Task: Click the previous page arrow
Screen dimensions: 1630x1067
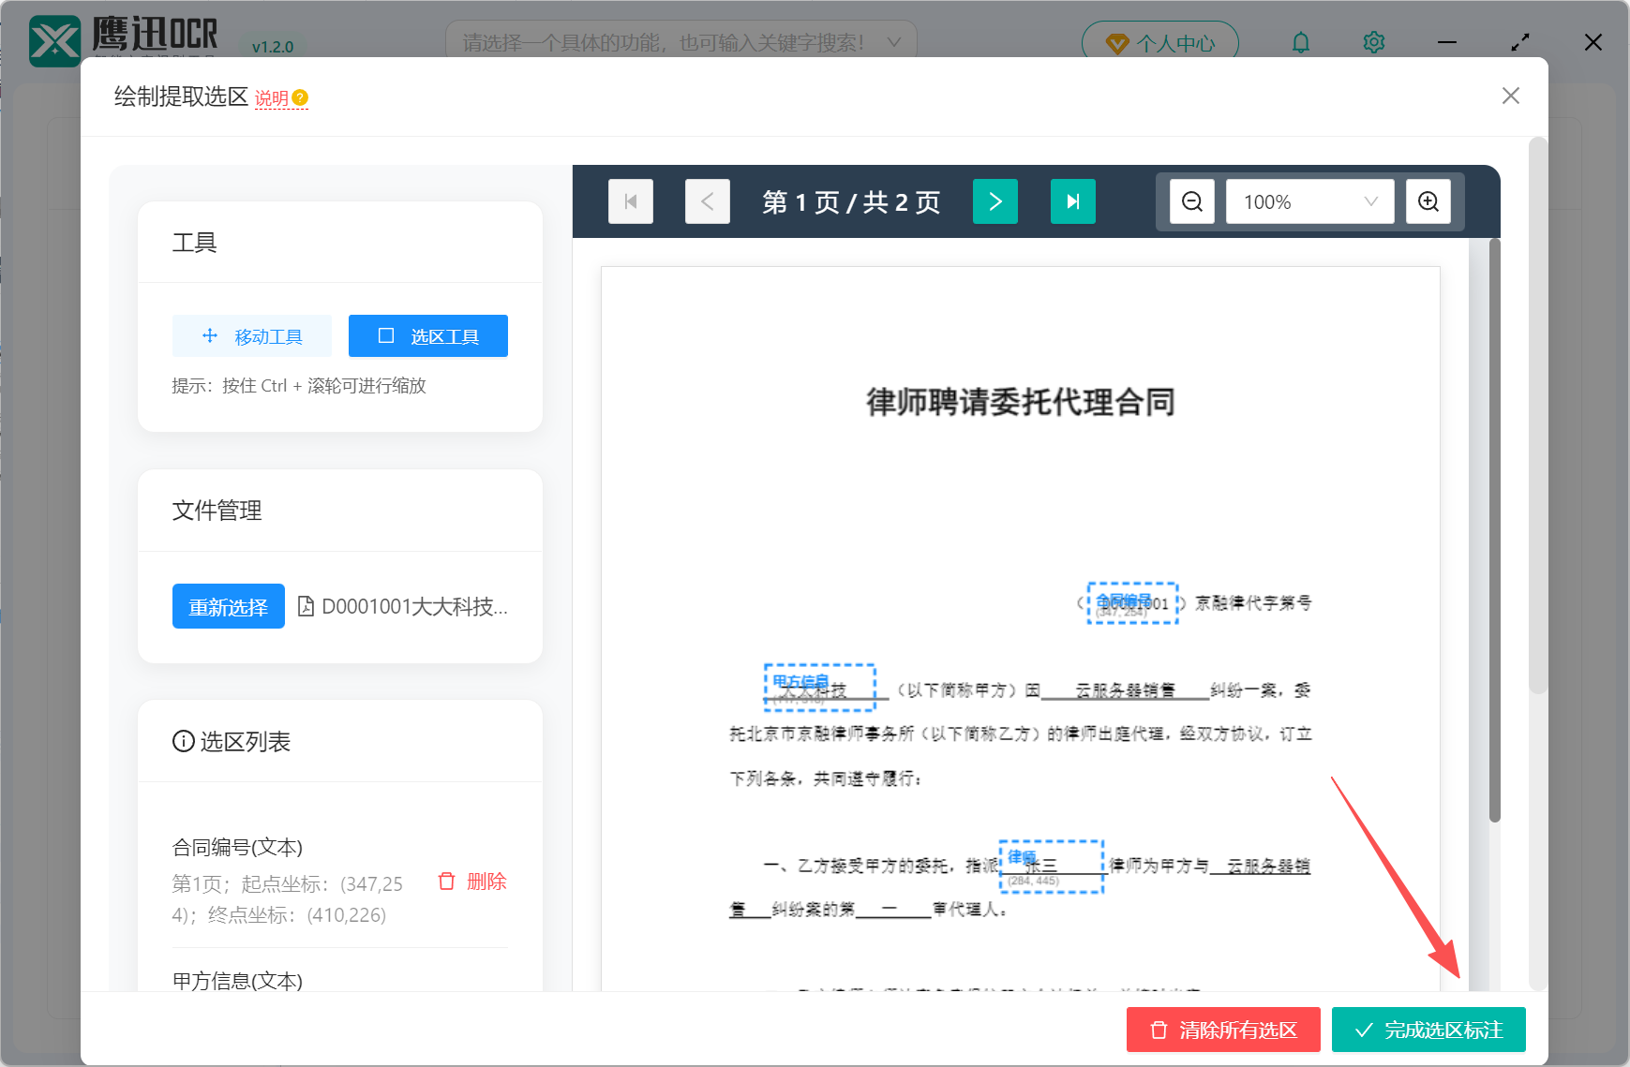Action: [x=707, y=200]
